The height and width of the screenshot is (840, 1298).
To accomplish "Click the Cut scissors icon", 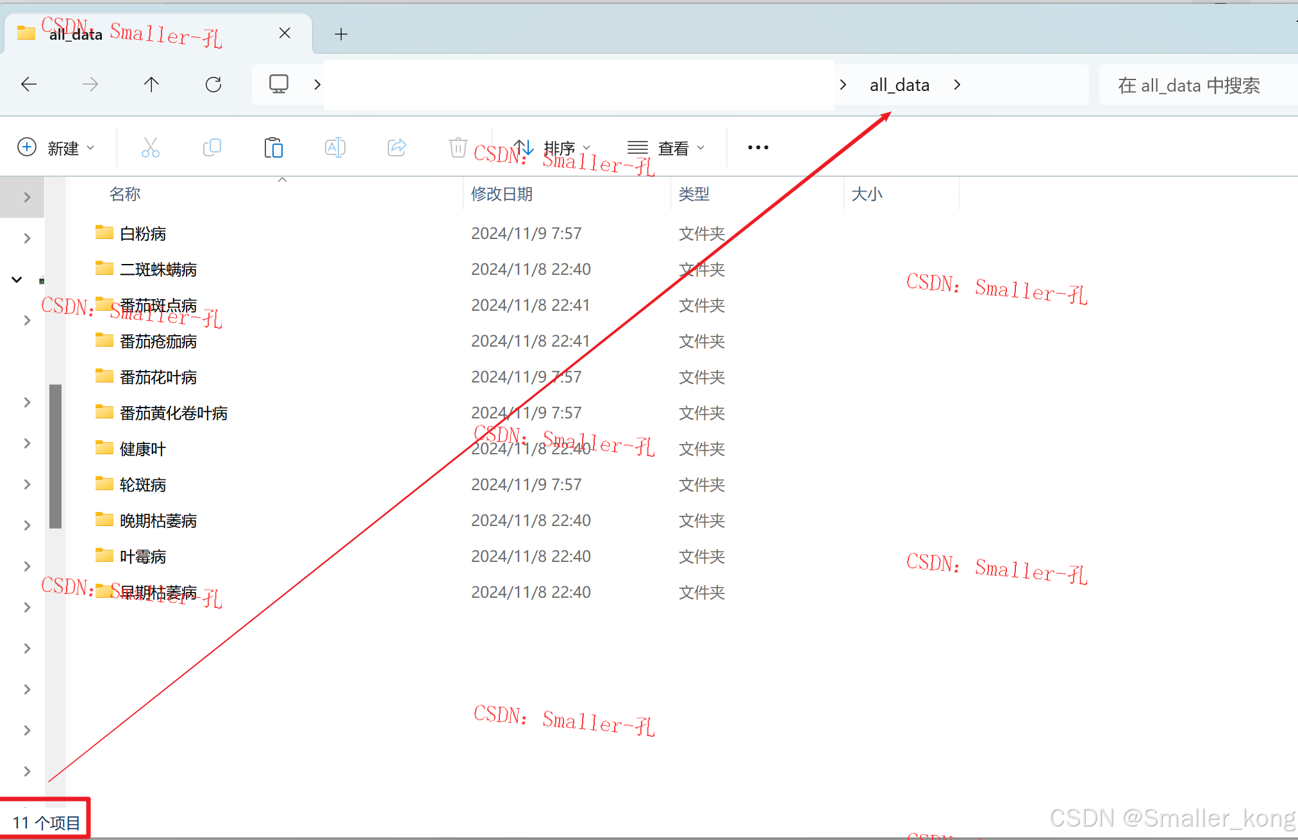I will point(151,148).
